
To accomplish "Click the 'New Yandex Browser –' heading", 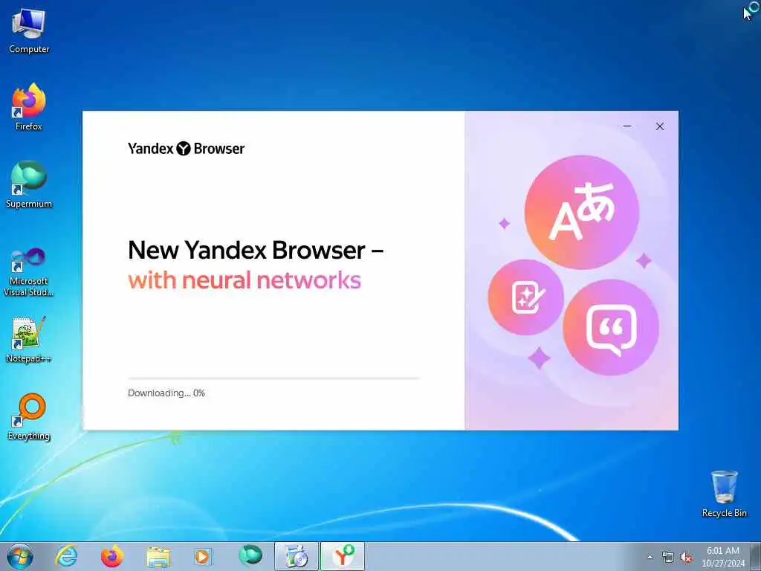I will (256, 251).
